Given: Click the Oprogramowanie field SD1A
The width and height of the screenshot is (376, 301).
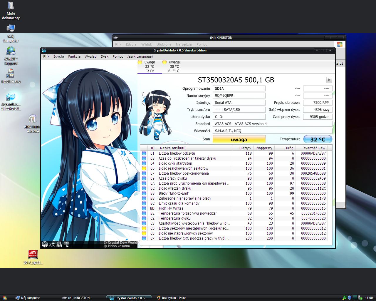Looking at the screenshot, I should (x=239, y=88).
